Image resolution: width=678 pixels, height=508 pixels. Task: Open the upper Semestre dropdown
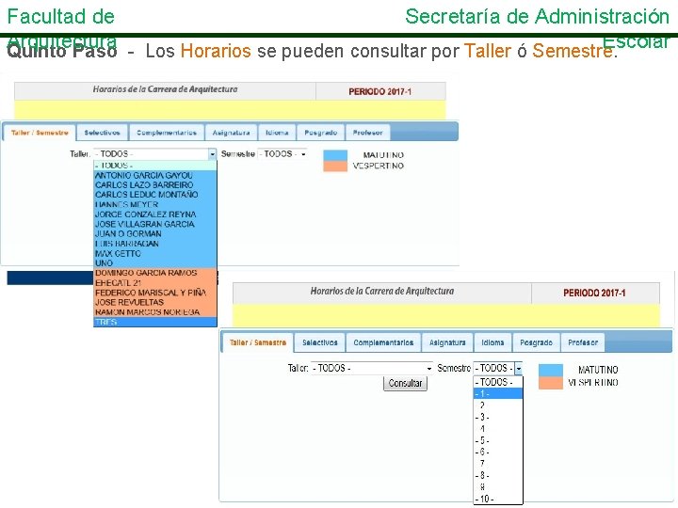pos(282,153)
